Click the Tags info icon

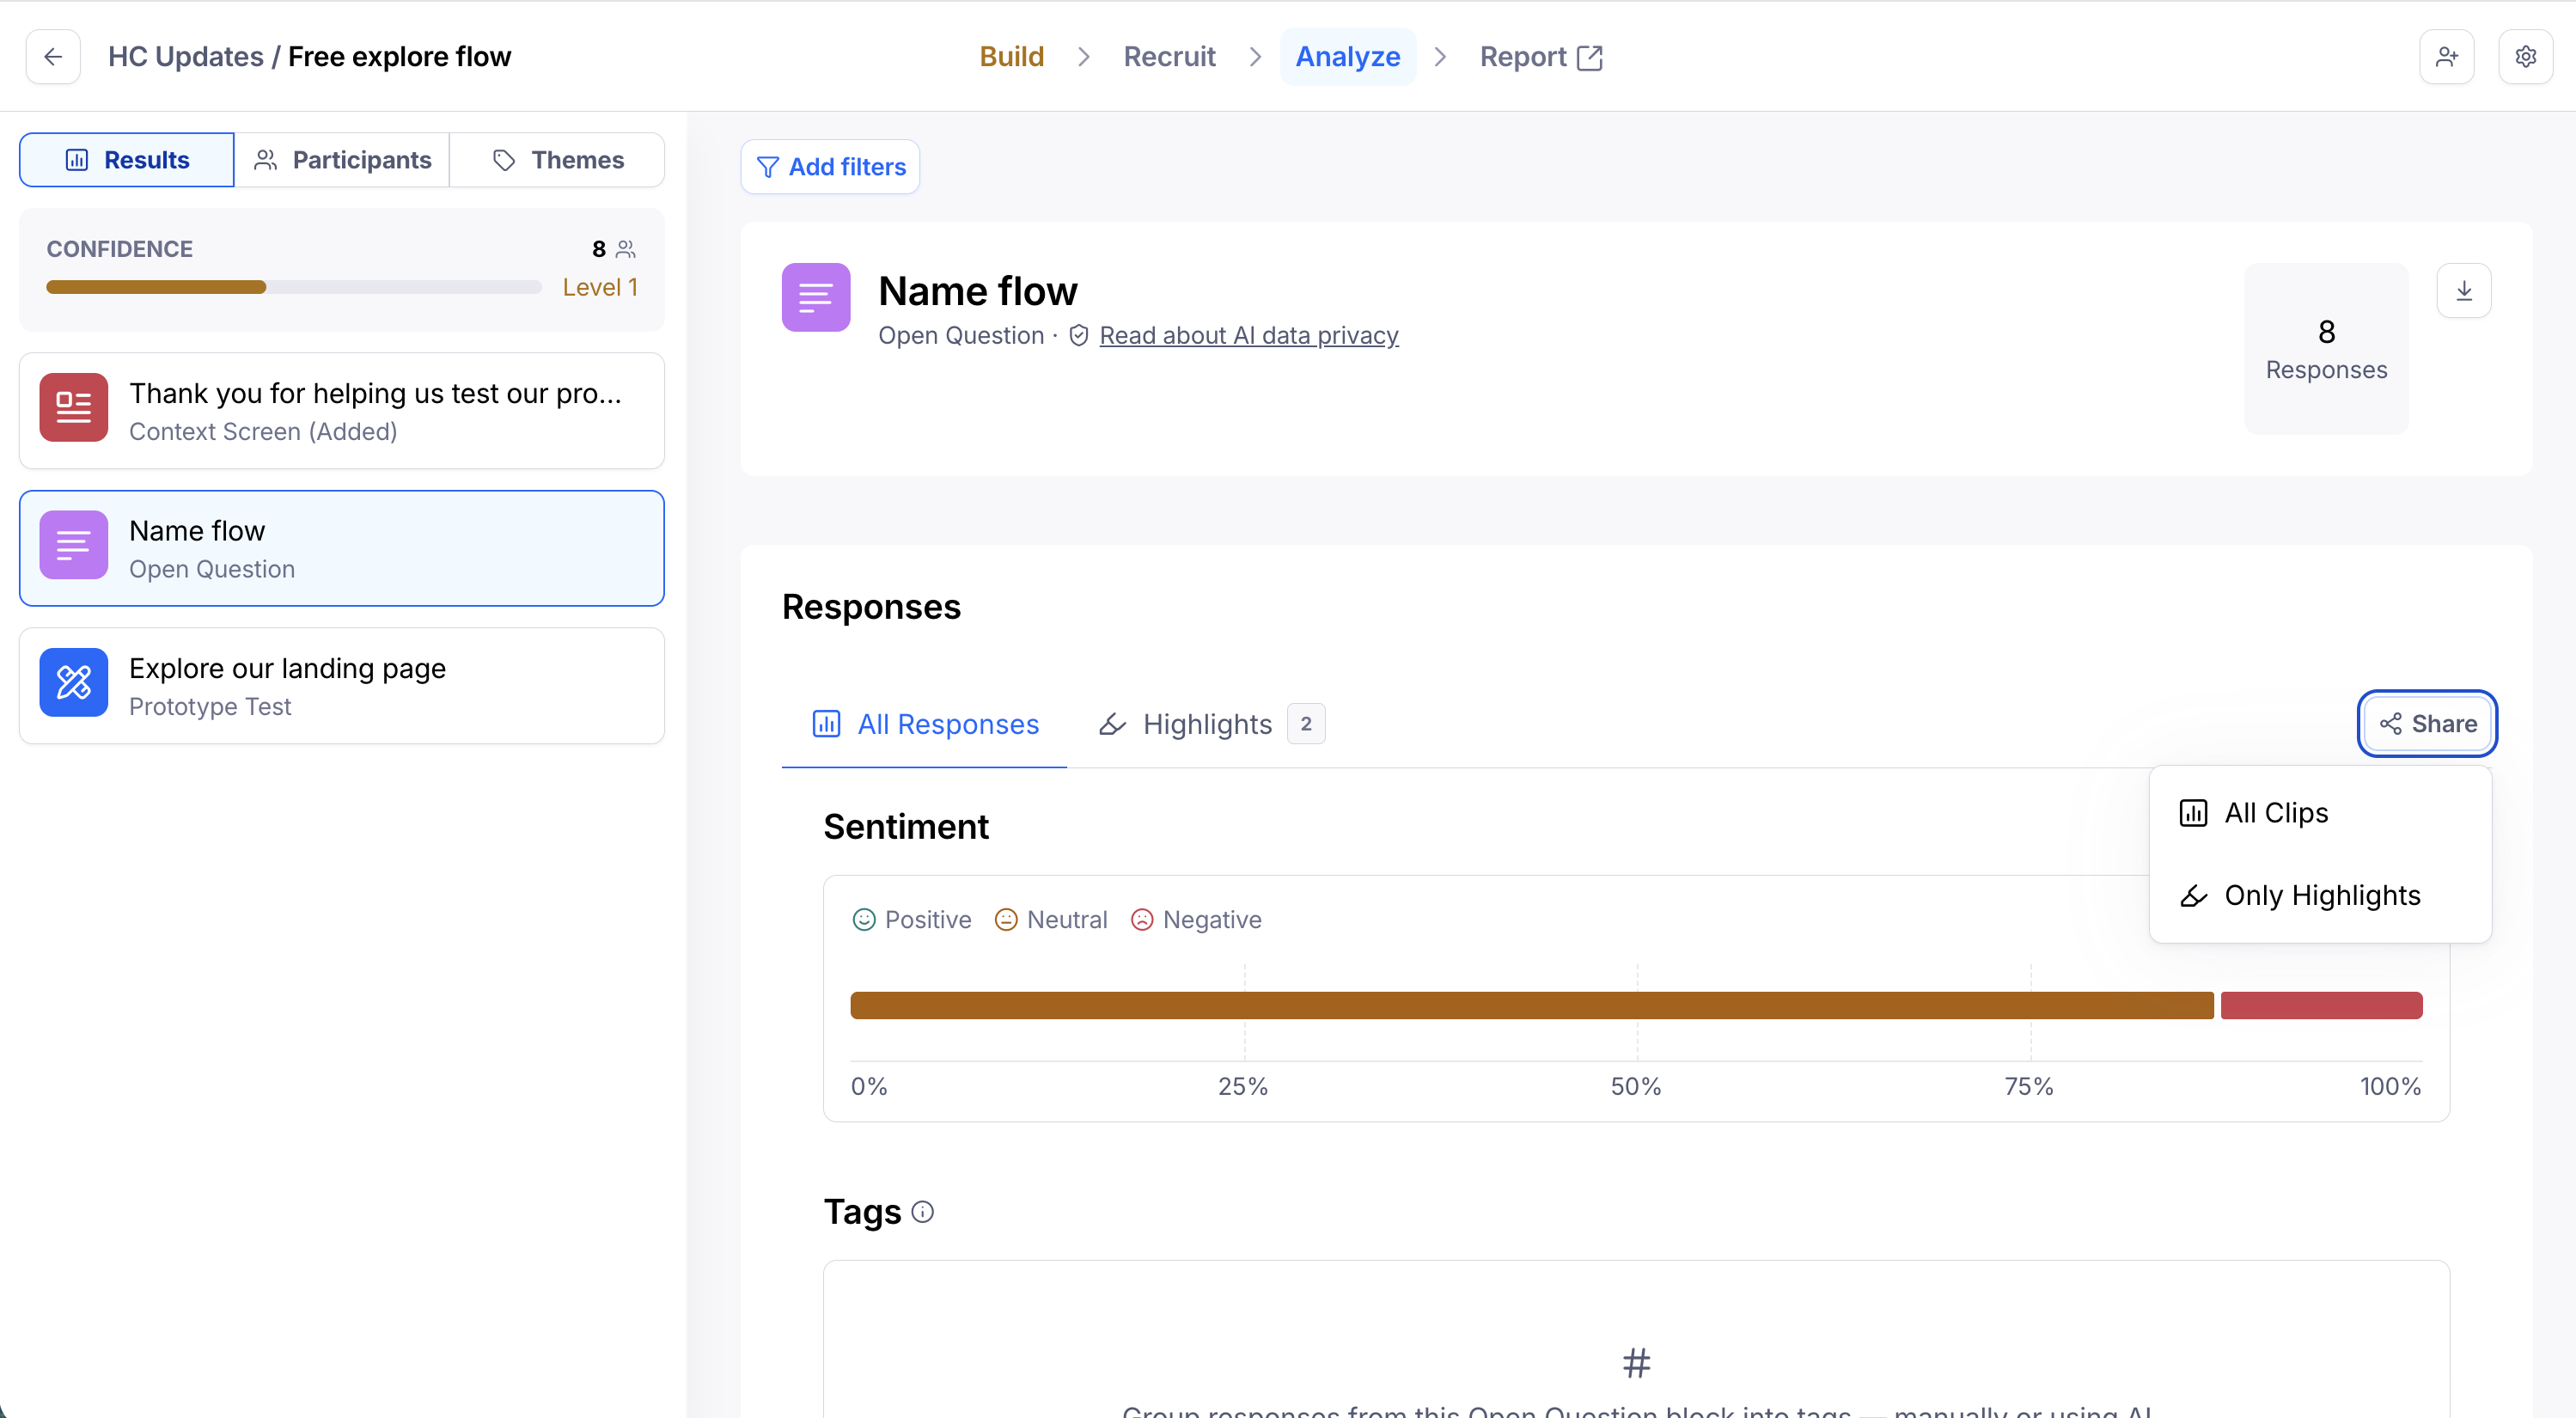[923, 1212]
